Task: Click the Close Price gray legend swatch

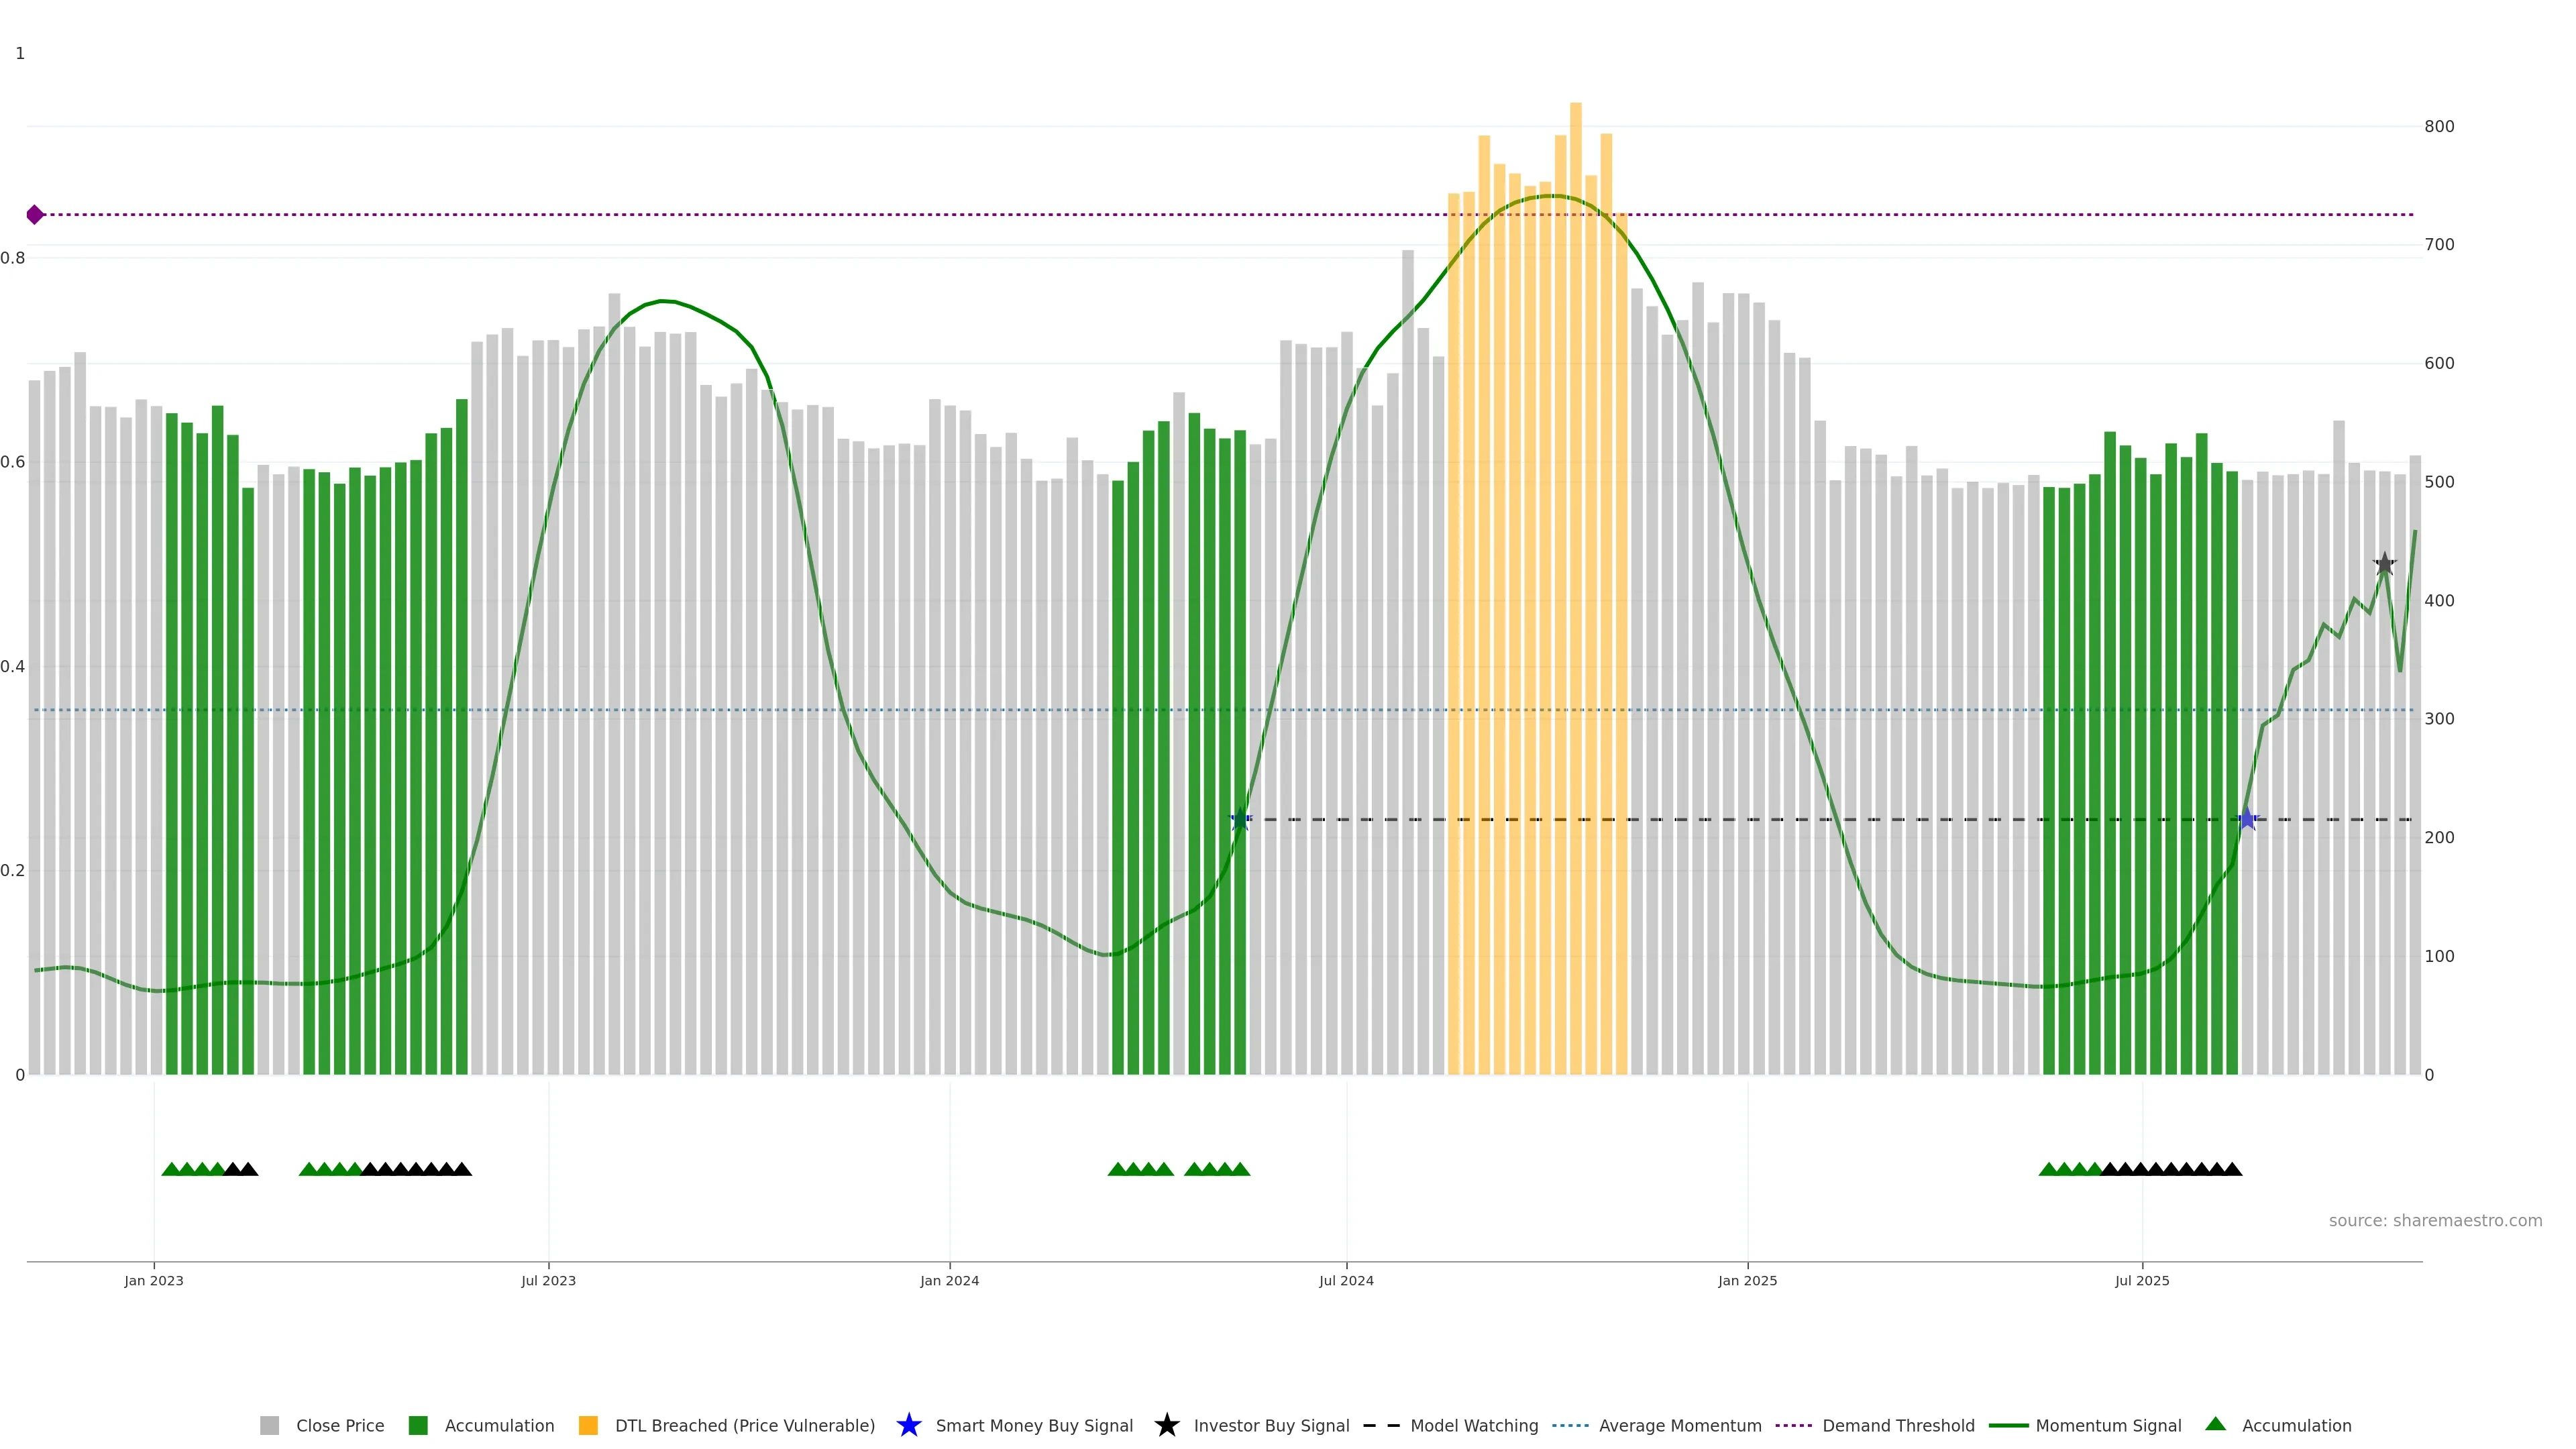Action: click(269, 1426)
